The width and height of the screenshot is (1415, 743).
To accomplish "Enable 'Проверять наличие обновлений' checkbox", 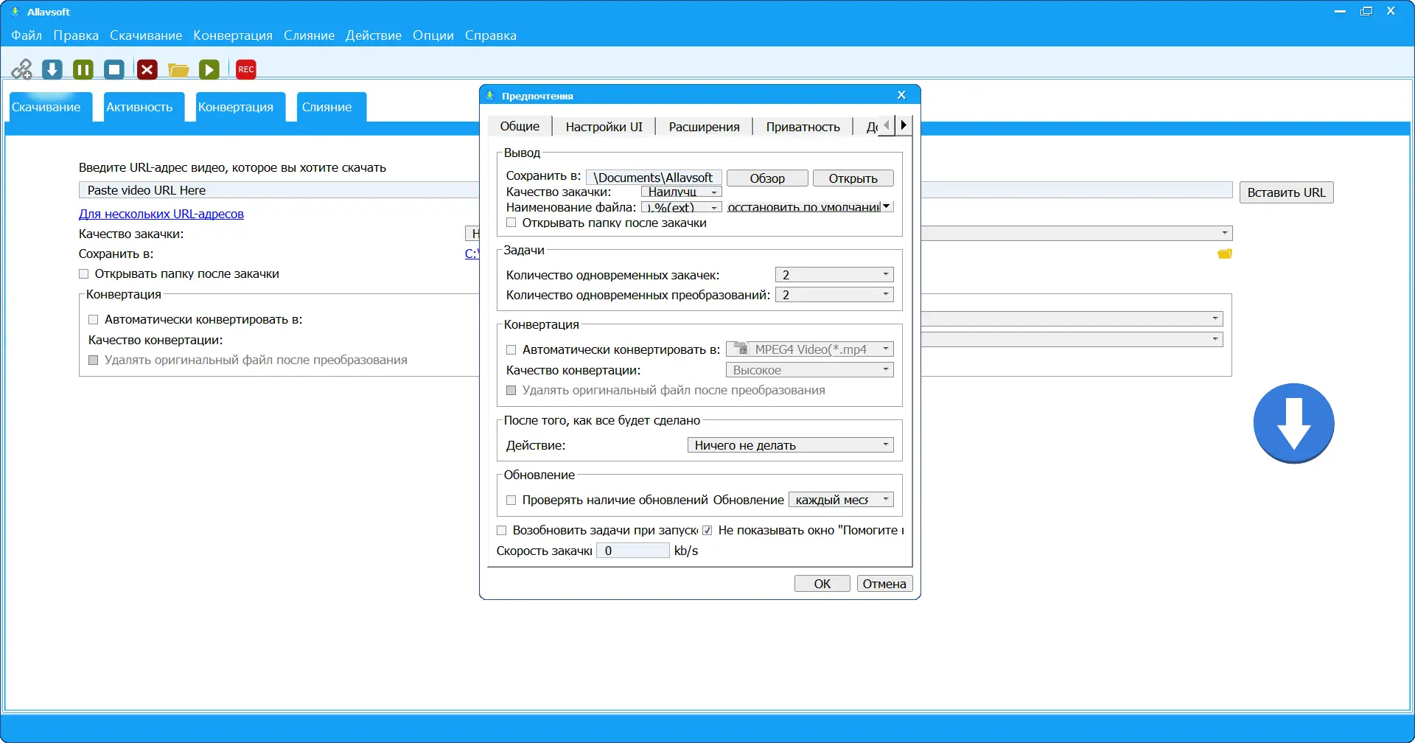I will tap(511, 500).
